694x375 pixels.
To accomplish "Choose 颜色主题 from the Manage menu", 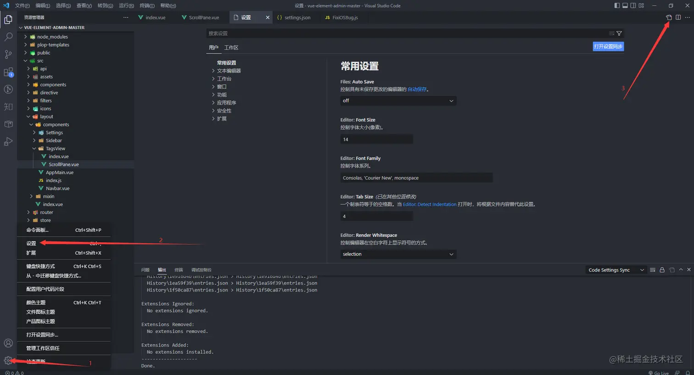I will [x=64, y=302].
